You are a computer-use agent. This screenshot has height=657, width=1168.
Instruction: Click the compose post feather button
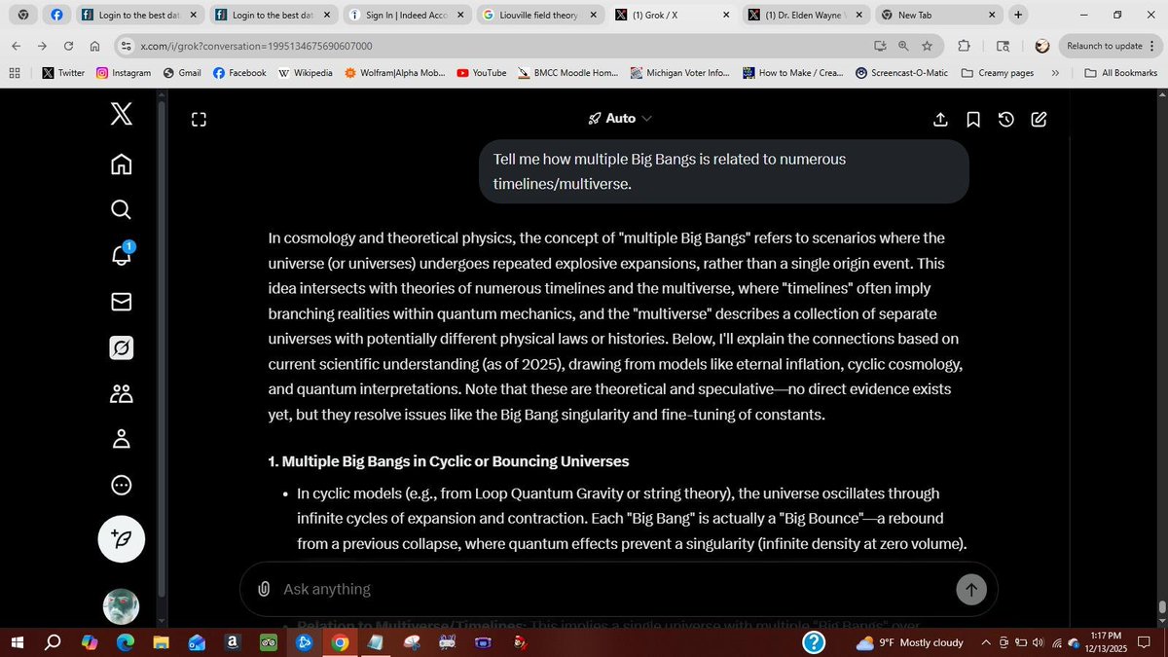coord(122,539)
